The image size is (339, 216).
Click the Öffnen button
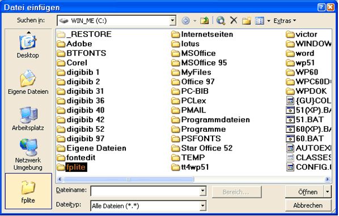click(x=304, y=192)
